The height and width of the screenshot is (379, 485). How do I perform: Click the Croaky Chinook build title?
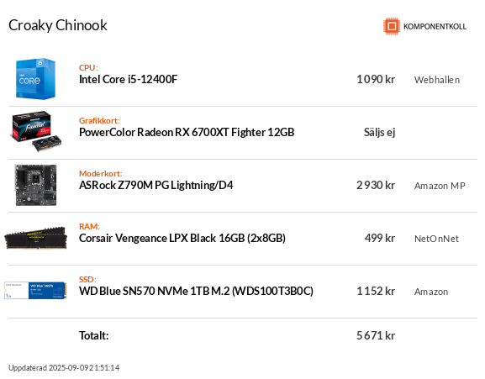point(58,25)
